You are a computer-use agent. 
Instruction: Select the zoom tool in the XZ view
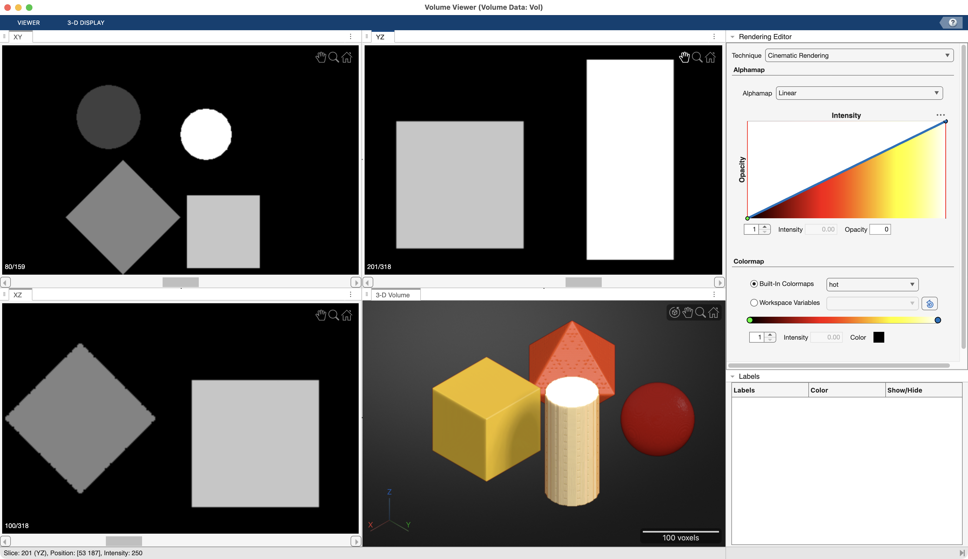click(334, 315)
